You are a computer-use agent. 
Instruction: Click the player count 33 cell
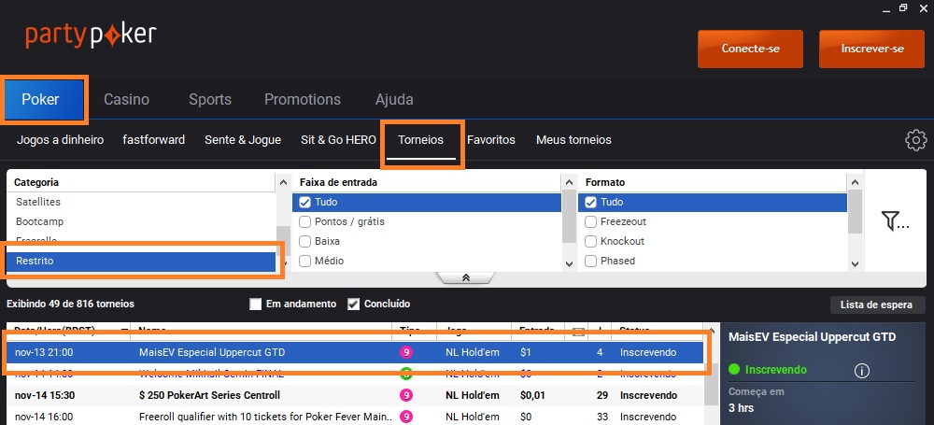tap(602, 416)
